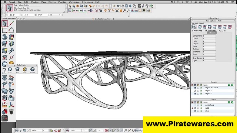Expand the Subdivision palette dropdown arrow
Image resolution: width=237 pixels, height=133 pixels.
[x=36, y=65]
